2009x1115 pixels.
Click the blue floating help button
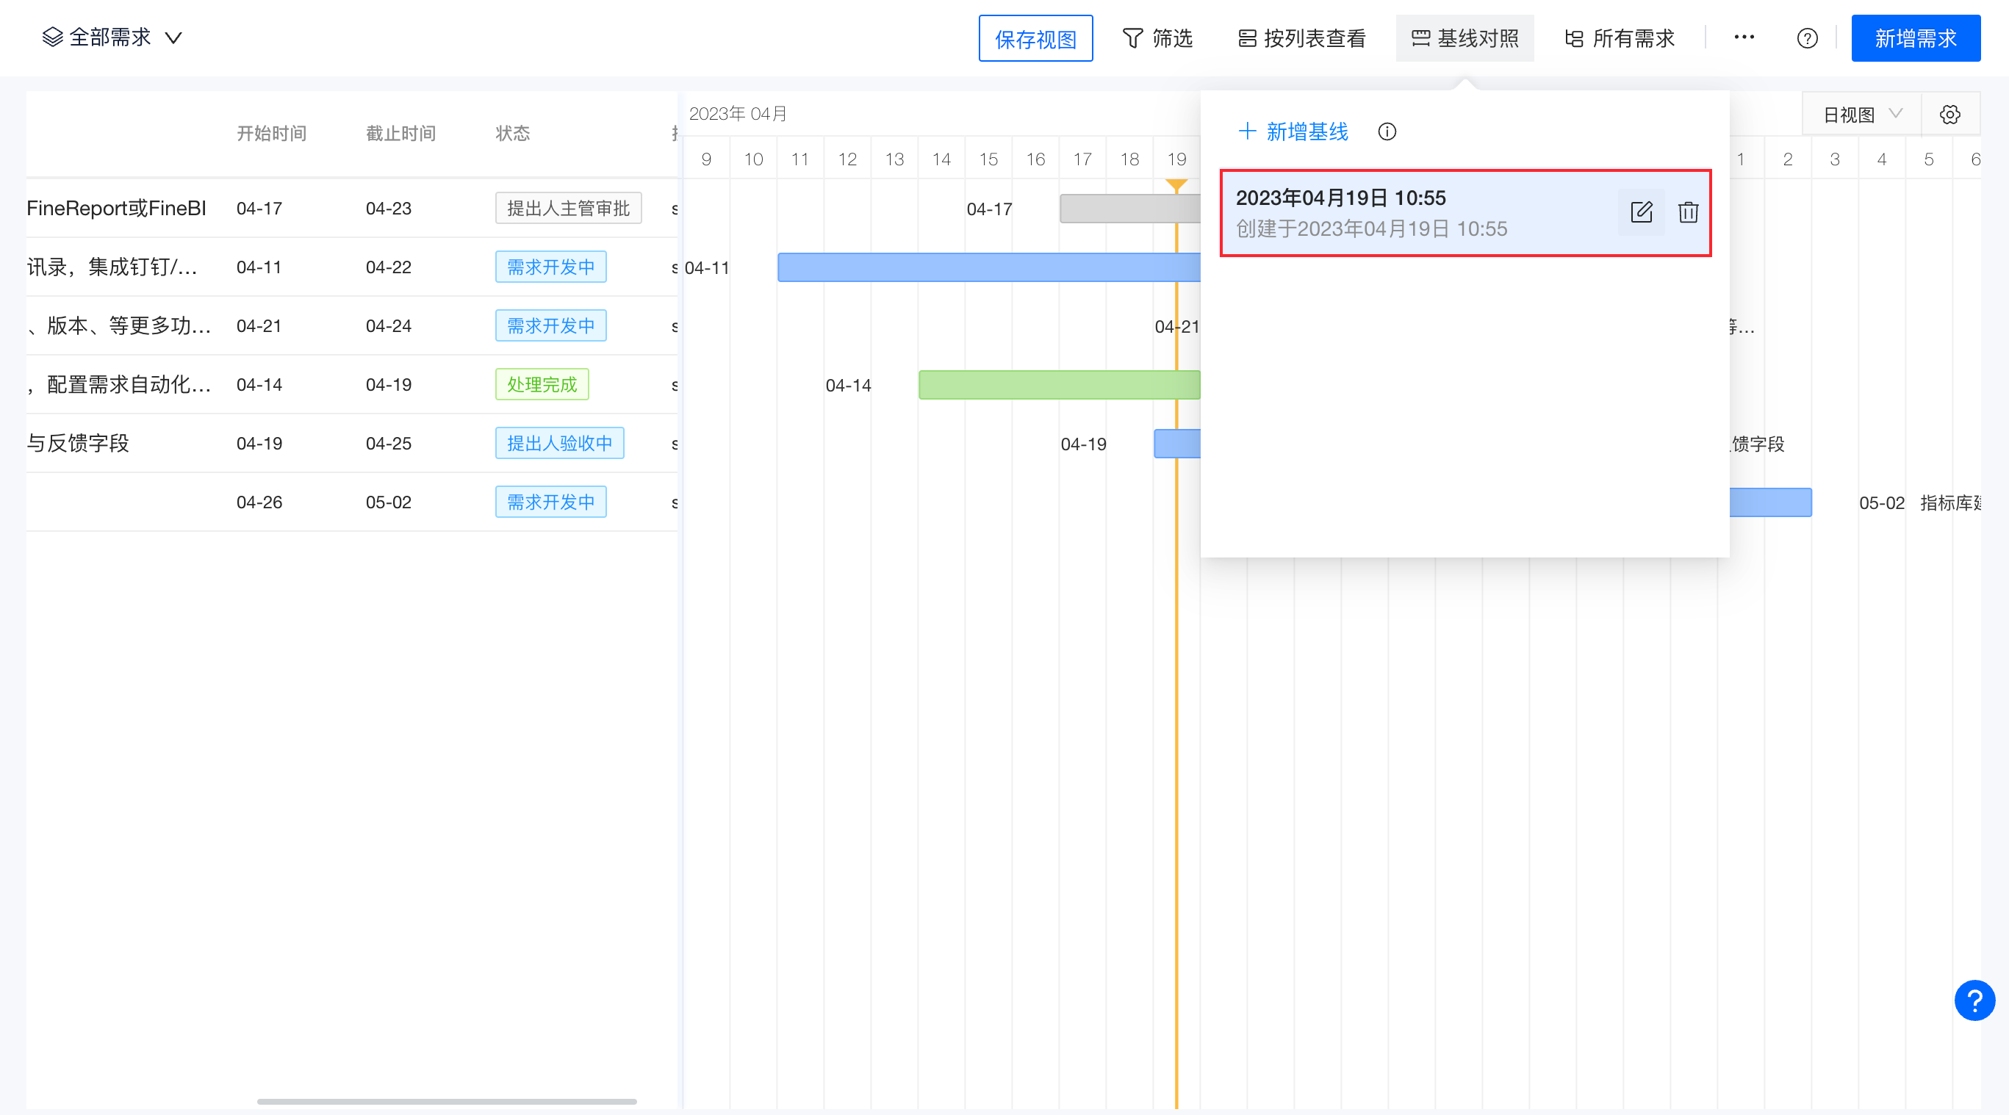pyautogui.click(x=1974, y=1000)
